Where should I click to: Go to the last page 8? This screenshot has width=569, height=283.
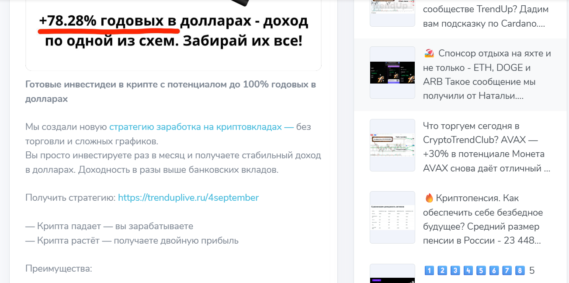click(519, 270)
